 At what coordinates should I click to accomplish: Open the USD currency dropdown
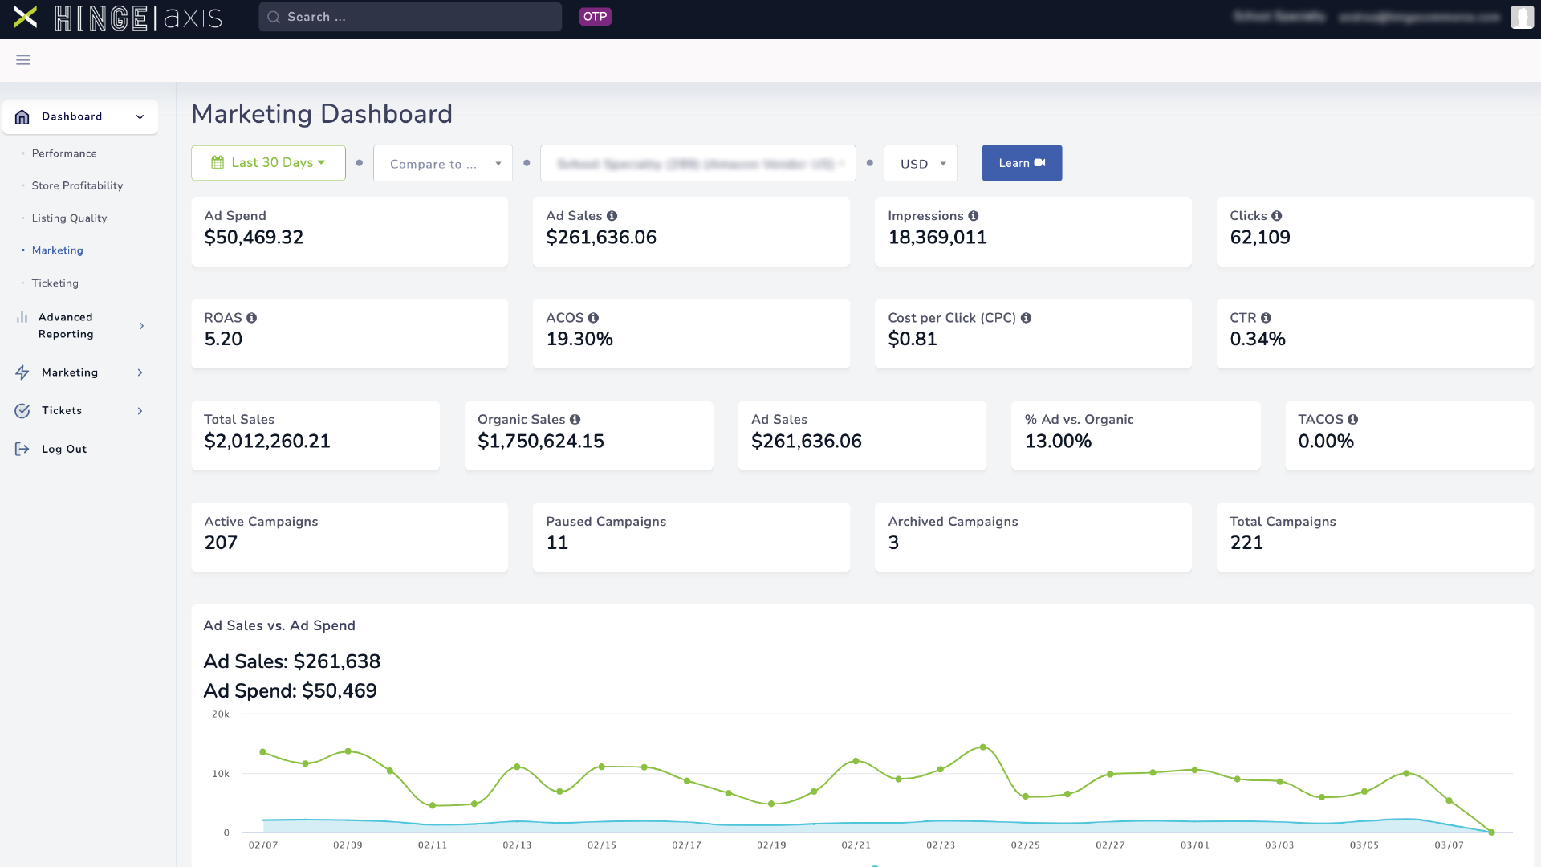(920, 163)
